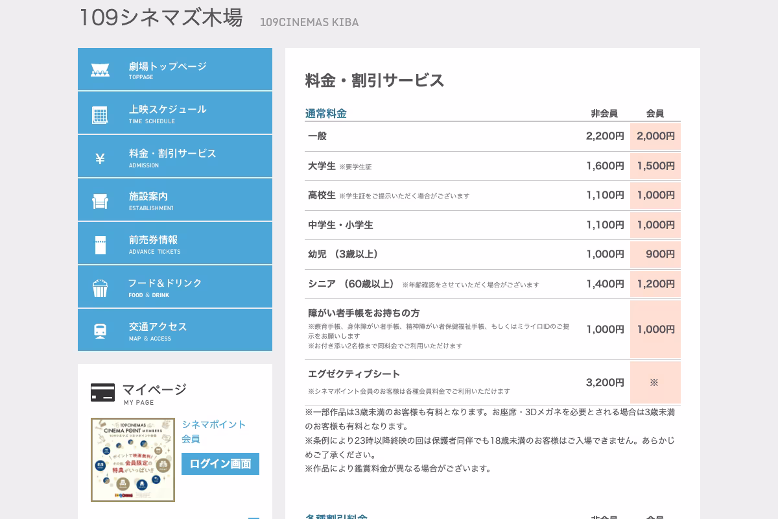The height and width of the screenshot is (519, 778).
Task: Click the 1,200円 senior member price
Action: pos(655,284)
